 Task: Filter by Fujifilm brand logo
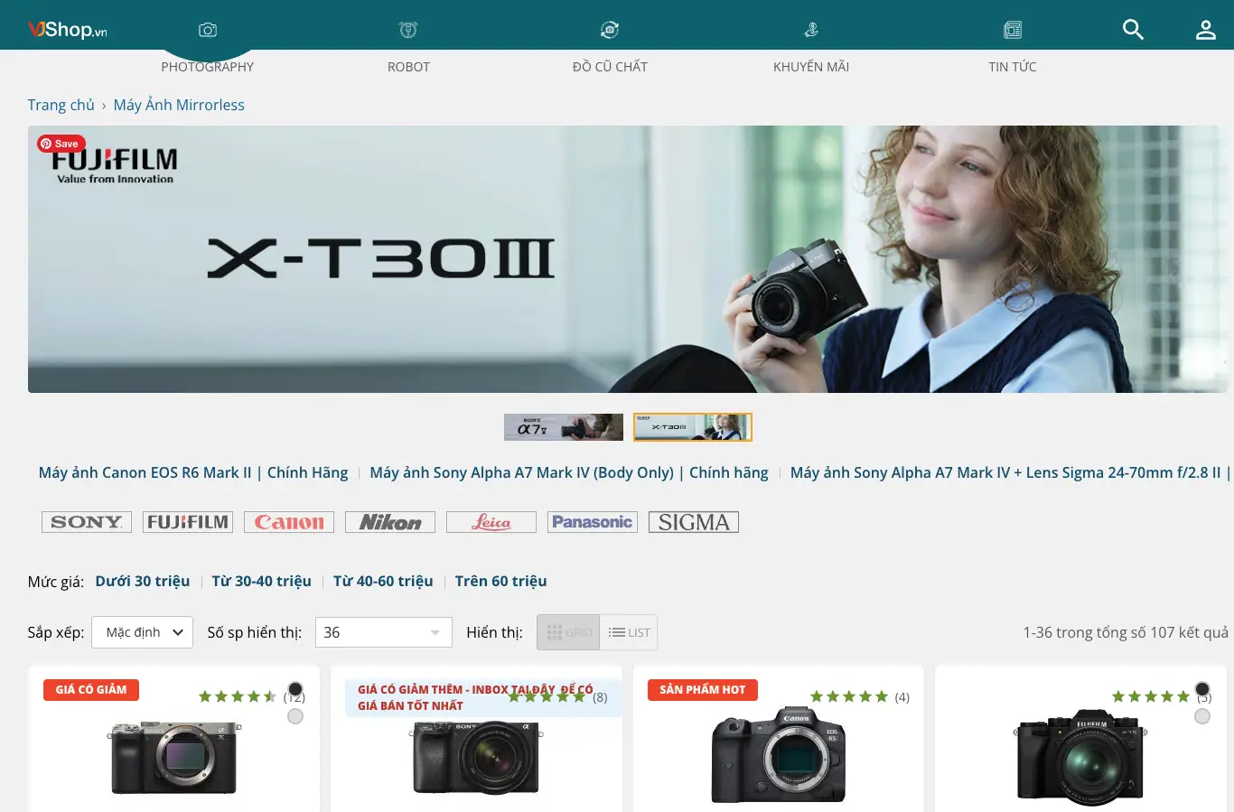tap(188, 522)
